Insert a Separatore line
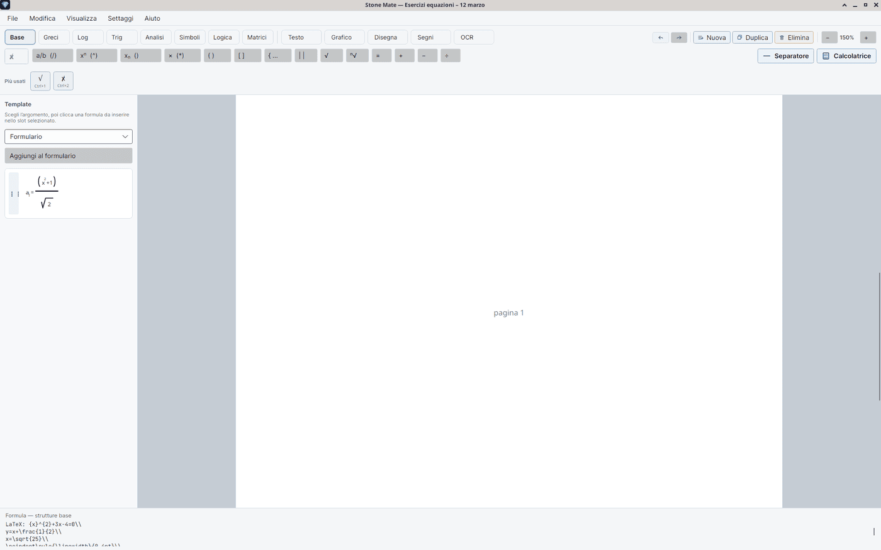Screen dimensions: 881x550 pyautogui.click(x=786, y=56)
